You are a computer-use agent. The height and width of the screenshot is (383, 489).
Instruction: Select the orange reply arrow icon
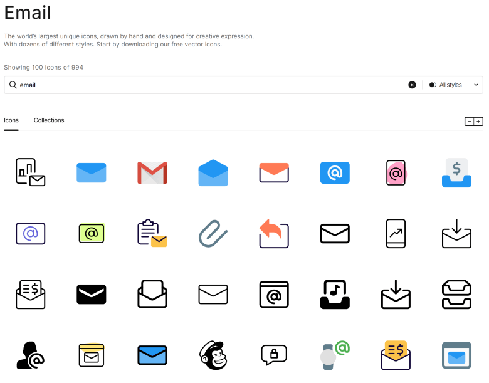pos(274,233)
